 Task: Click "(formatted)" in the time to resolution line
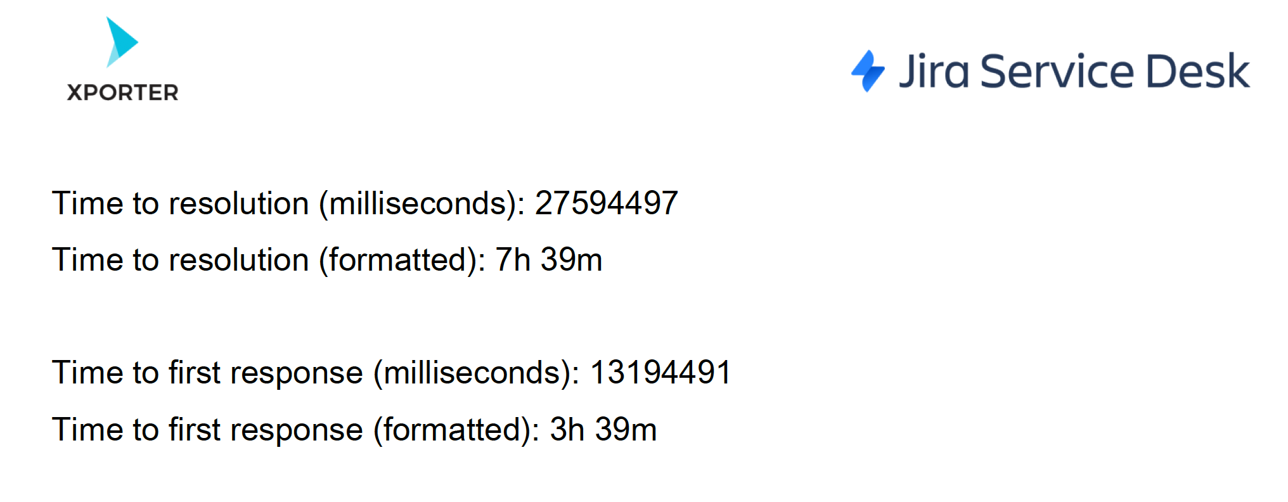[402, 260]
